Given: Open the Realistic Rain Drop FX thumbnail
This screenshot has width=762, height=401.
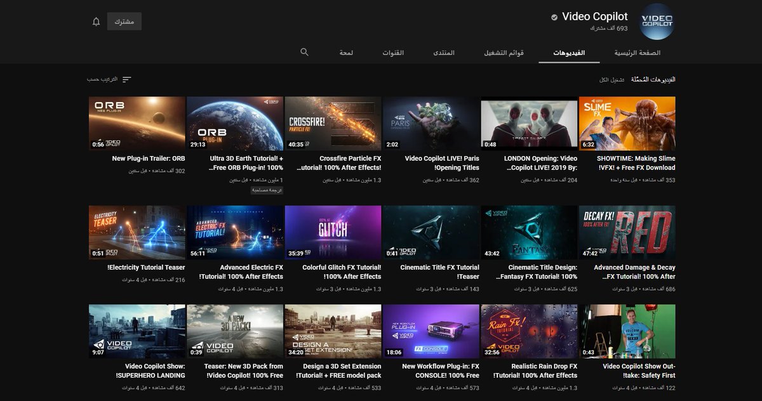Looking at the screenshot, I should click(x=530, y=331).
